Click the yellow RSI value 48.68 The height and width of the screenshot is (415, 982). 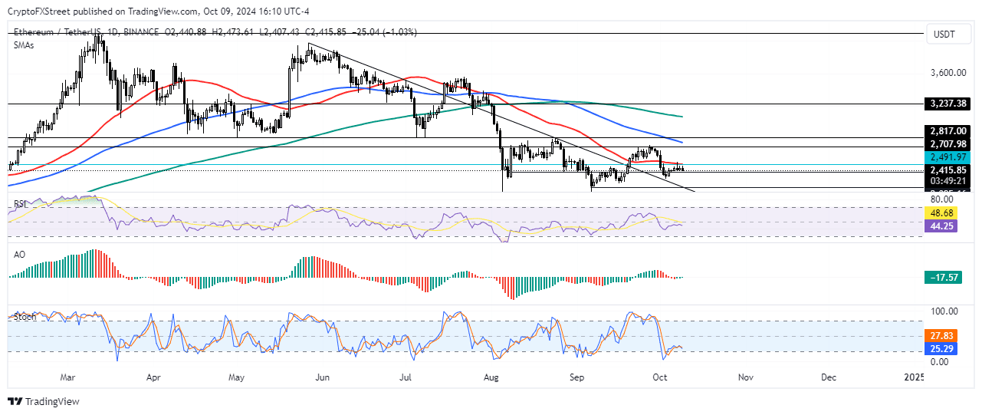pos(942,213)
